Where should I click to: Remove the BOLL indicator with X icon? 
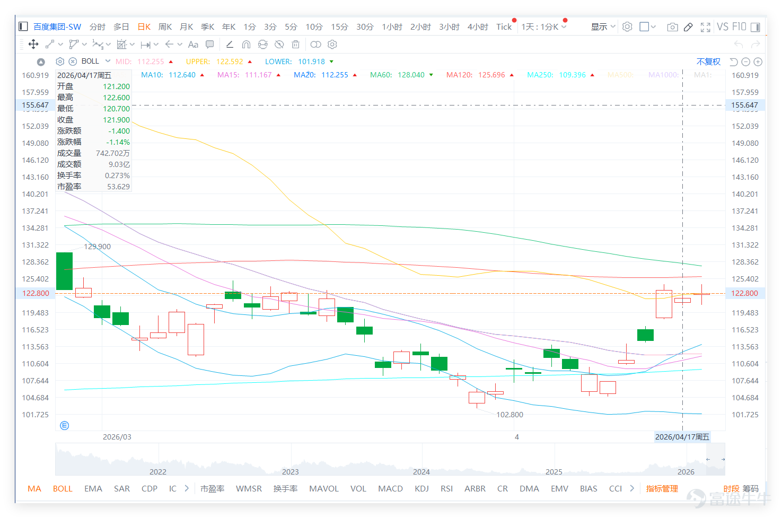(73, 62)
